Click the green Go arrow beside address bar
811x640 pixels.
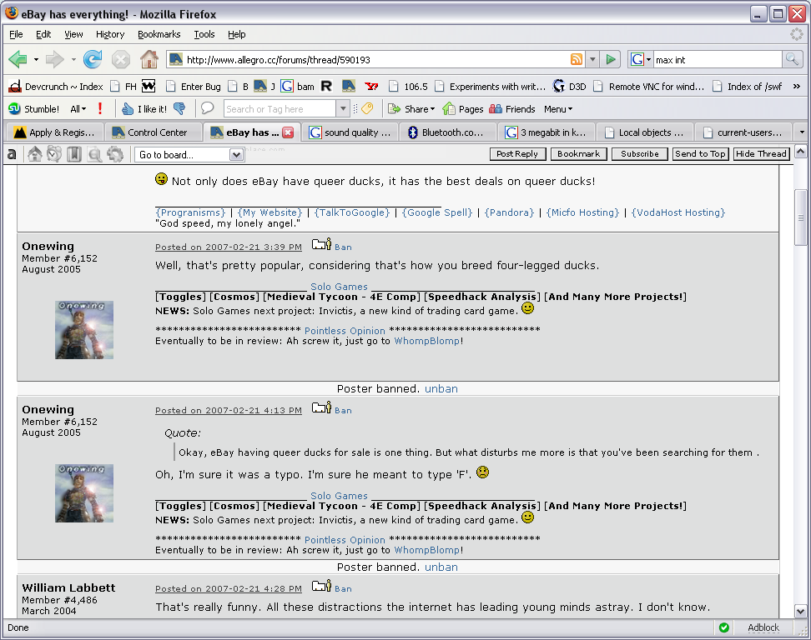(x=612, y=59)
